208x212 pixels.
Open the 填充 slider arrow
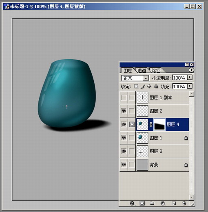point(190,86)
